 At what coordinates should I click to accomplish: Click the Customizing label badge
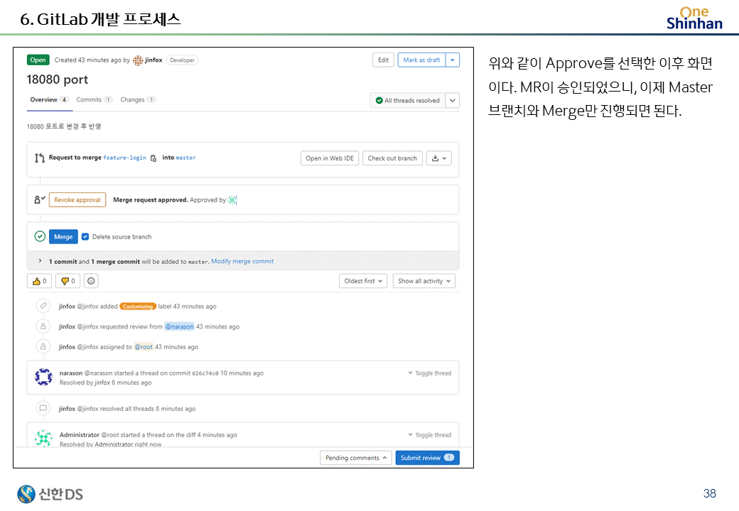click(138, 307)
